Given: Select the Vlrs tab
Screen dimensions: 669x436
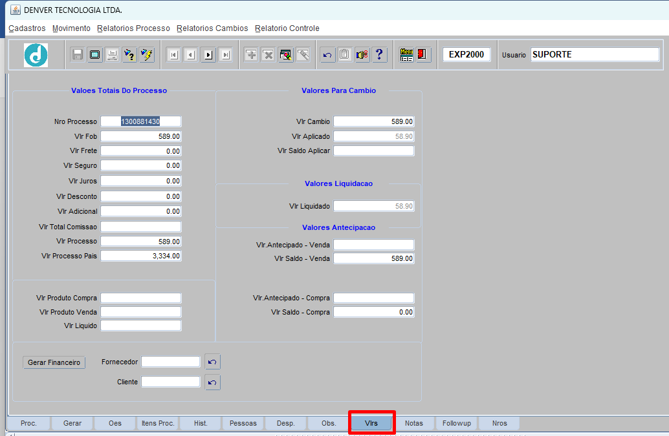Looking at the screenshot, I should [x=371, y=423].
